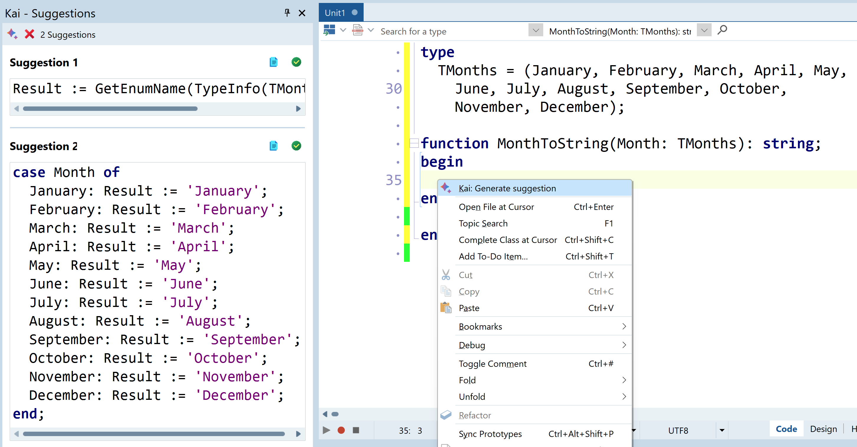Click the Cut menu item
Viewport: 857px width, 447px height.
tap(535, 275)
